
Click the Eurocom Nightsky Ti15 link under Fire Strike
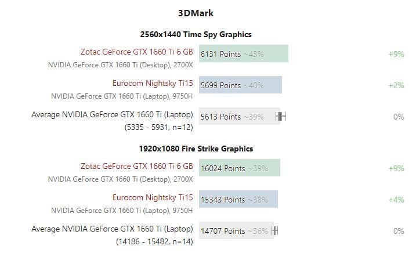[153, 197]
